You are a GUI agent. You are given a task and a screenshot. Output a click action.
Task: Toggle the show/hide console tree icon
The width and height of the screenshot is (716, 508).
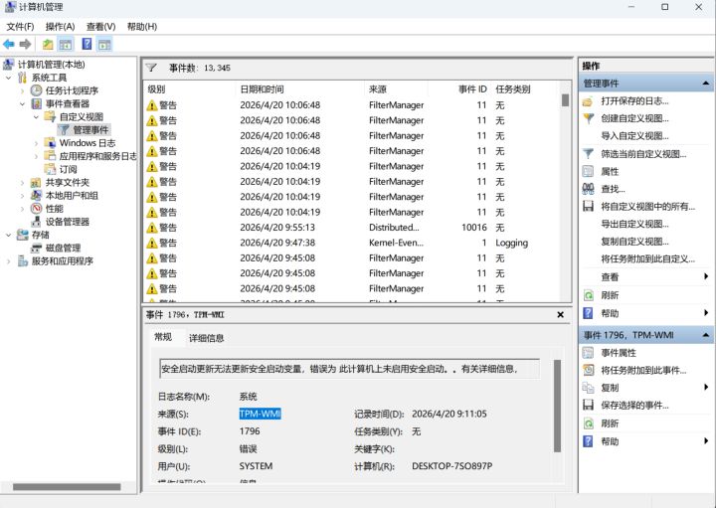(66, 45)
